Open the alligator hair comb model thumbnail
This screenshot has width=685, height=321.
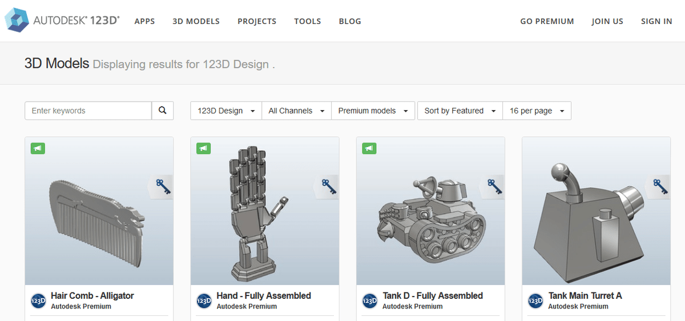click(99, 211)
